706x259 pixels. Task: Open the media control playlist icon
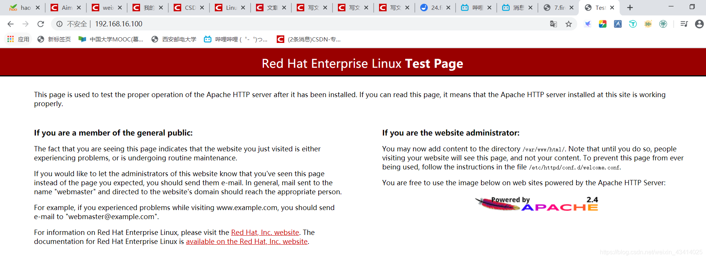[x=684, y=24]
